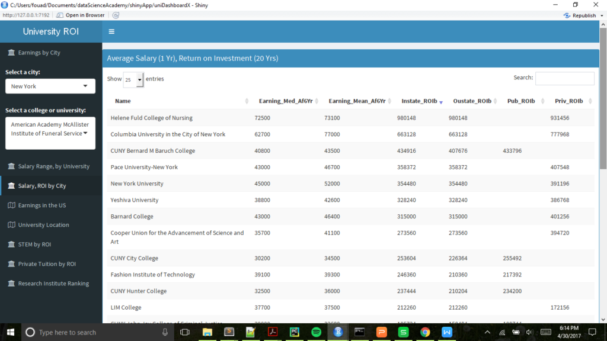Toggle the sidebar using the hamburger icon

tap(111, 32)
